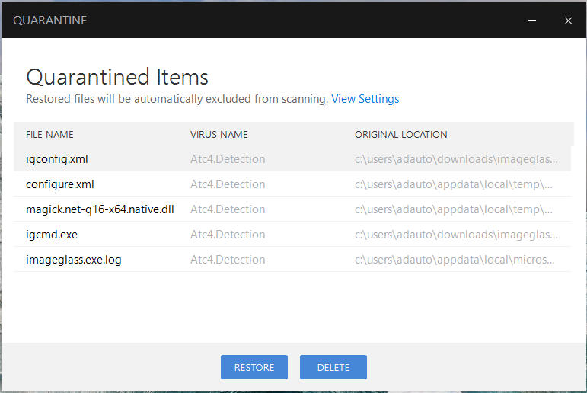Choose the magick.net-q16-x64.native.dll file name
This screenshot has width=587, height=393.
pos(100,209)
